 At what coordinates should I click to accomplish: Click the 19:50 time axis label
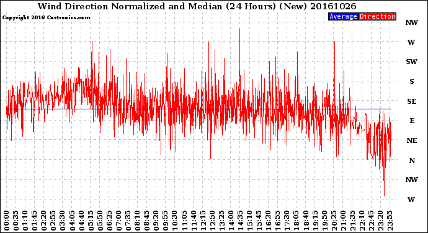(x=324, y=221)
